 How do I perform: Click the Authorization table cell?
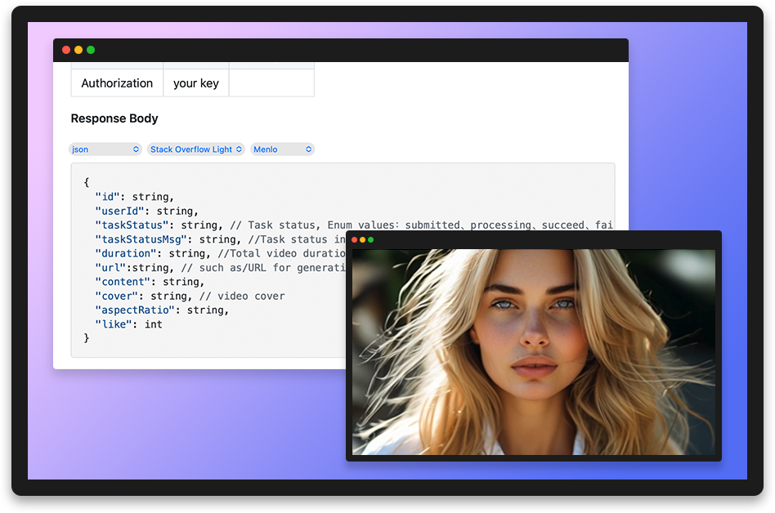pyautogui.click(x=117, y=83)
